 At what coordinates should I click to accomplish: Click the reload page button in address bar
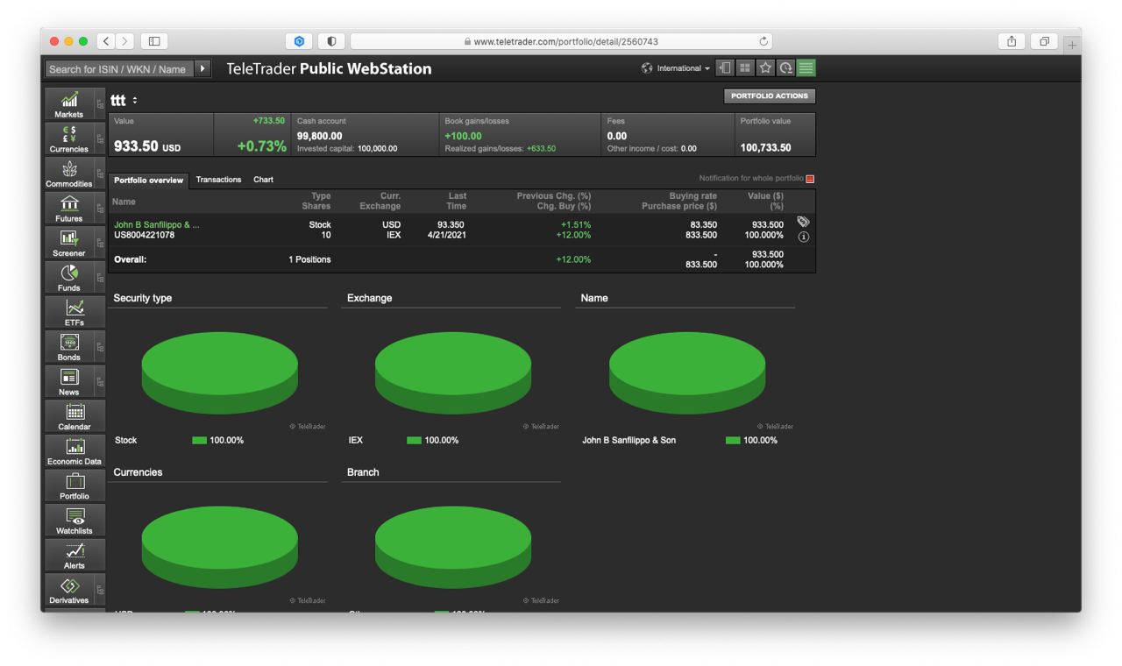pyautogui.click(x=763, y=41)
